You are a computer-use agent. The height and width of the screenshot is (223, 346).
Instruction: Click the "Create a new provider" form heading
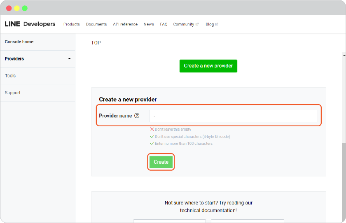coord(128,100)
